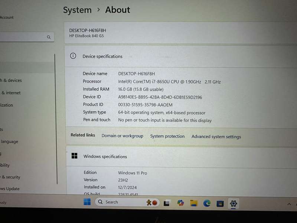Screen dimensions: 297x223
Task: Click the About breadcrumb title
Action: (x=118, y=10)
